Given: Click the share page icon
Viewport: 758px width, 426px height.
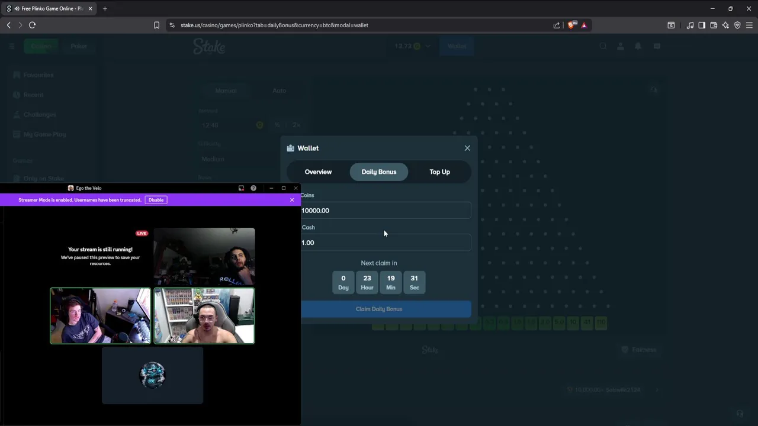Looking at the screenshot, I should point(557,25).
